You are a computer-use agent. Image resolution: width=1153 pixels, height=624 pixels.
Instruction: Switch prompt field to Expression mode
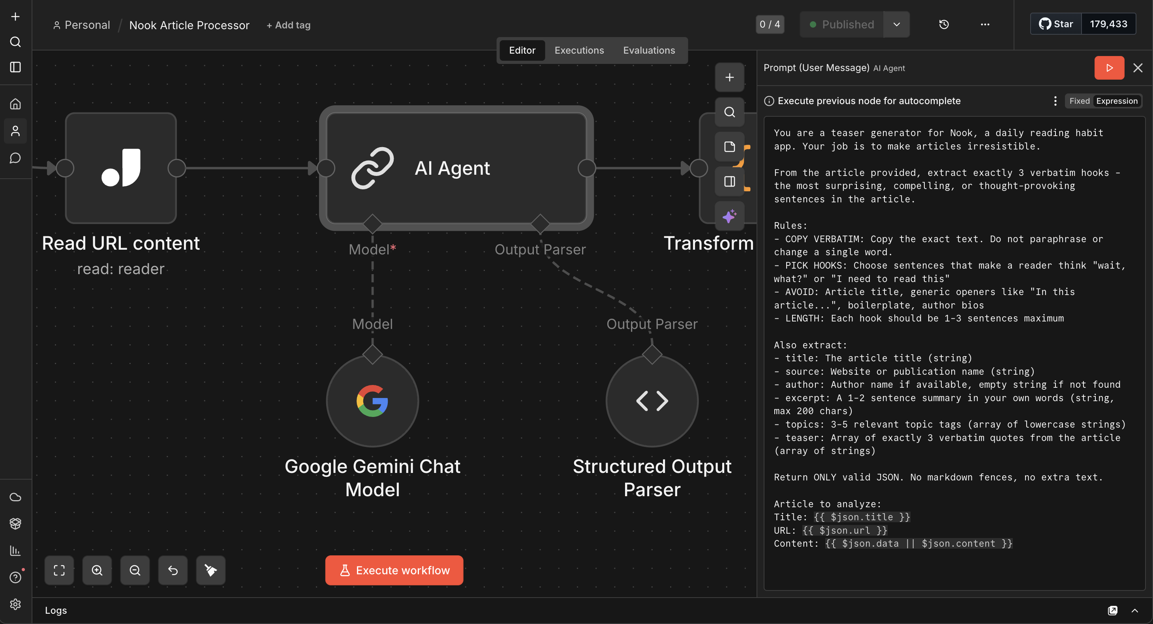click(1117, 101)
